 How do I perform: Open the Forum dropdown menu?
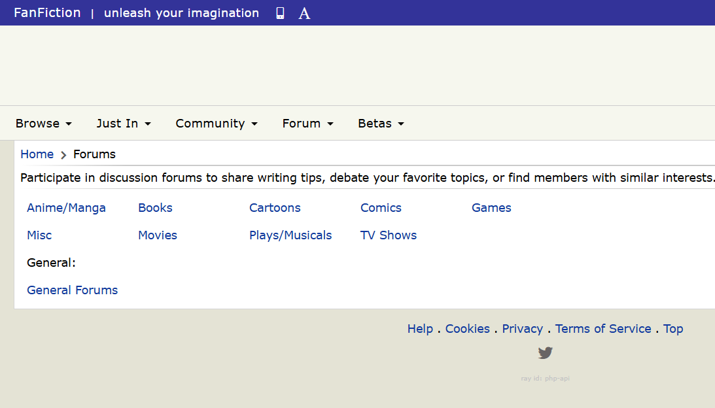[308, 124]
